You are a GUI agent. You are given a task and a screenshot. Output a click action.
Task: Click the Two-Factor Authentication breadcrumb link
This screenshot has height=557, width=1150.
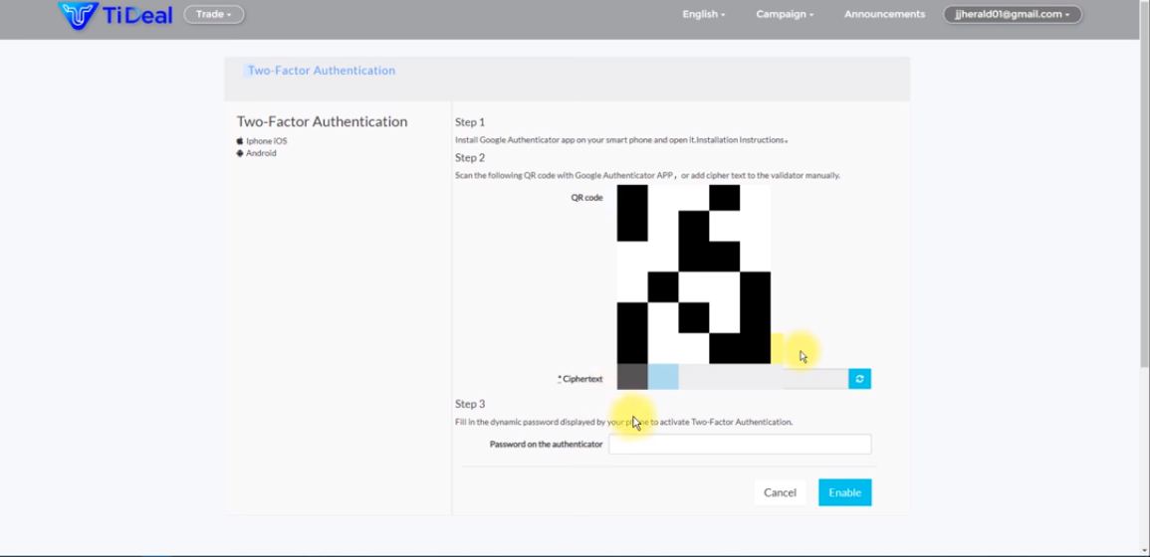[x=322, y=71]
